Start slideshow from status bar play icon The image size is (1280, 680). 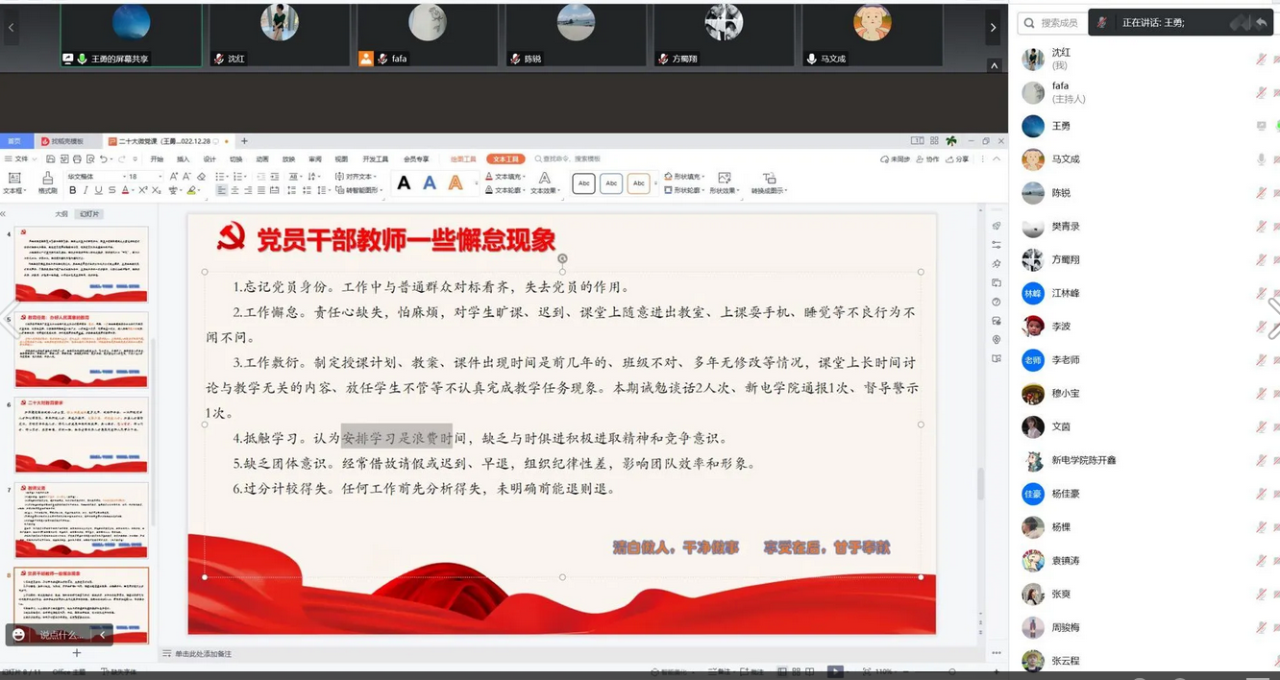pos(835,671)
